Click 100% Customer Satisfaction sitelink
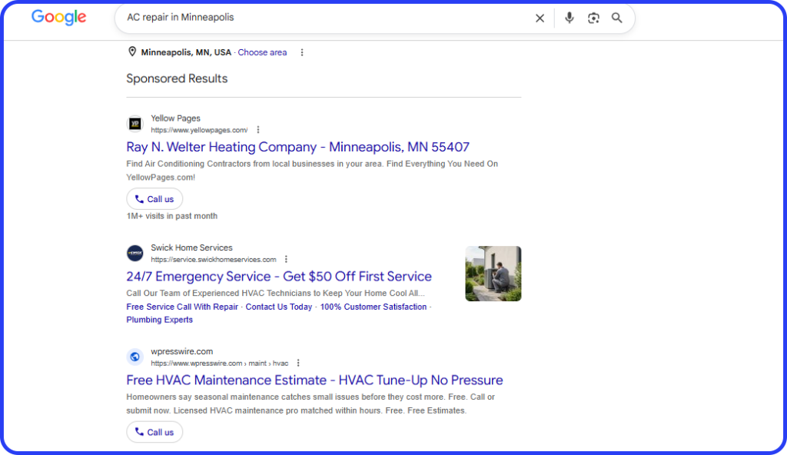 click(374, 307)
